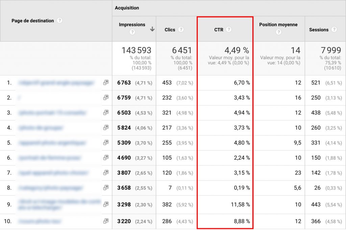
Task: Click the help icon beside Sessions header
Action: [x=334, y=30]
